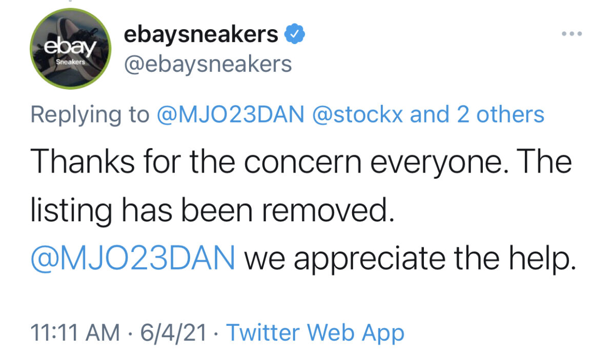Screen dimensions: 615x356
Task: Expand the "and 2 others" recipients
Action: click(477, 114)
